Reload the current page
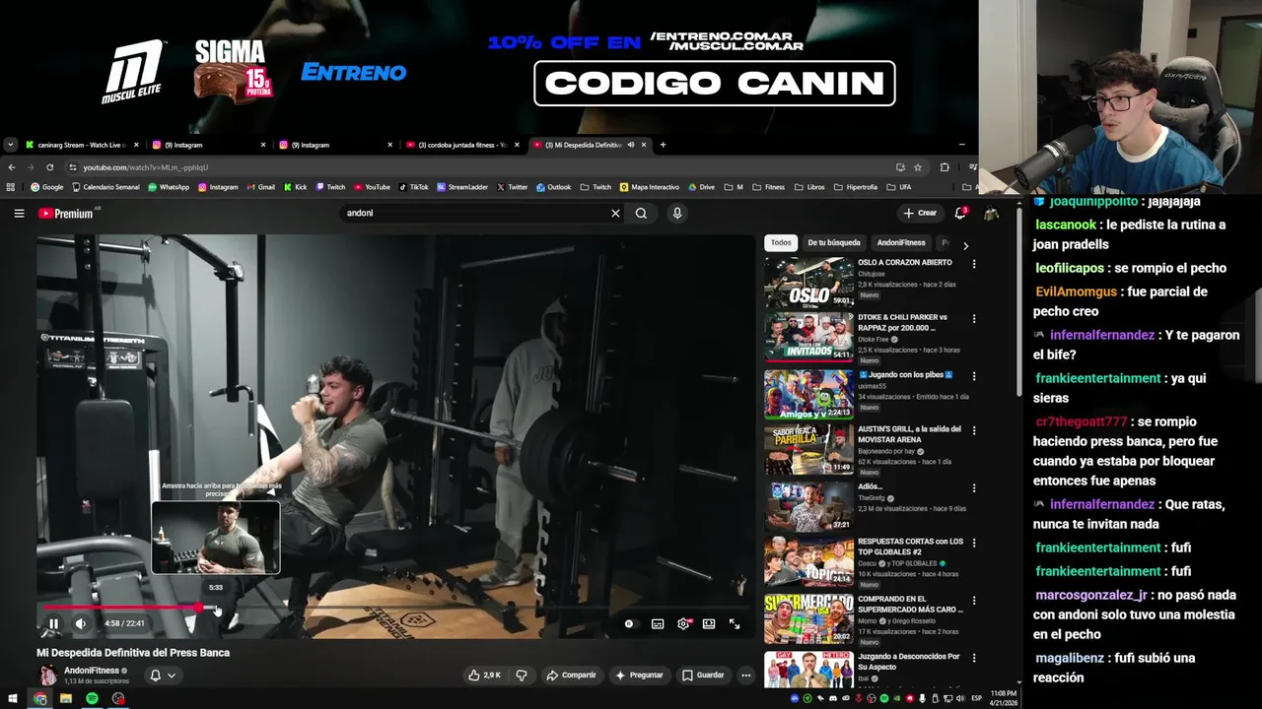Screen dimensions: 1262x709 (49, 167)
